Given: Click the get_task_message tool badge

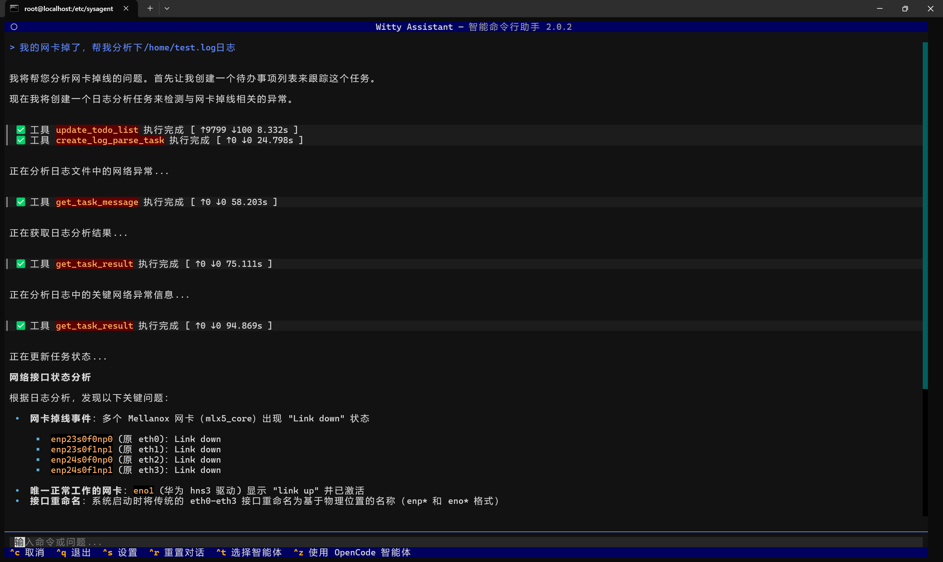Looking at the screenshot, I should click(x=97, y=202).
